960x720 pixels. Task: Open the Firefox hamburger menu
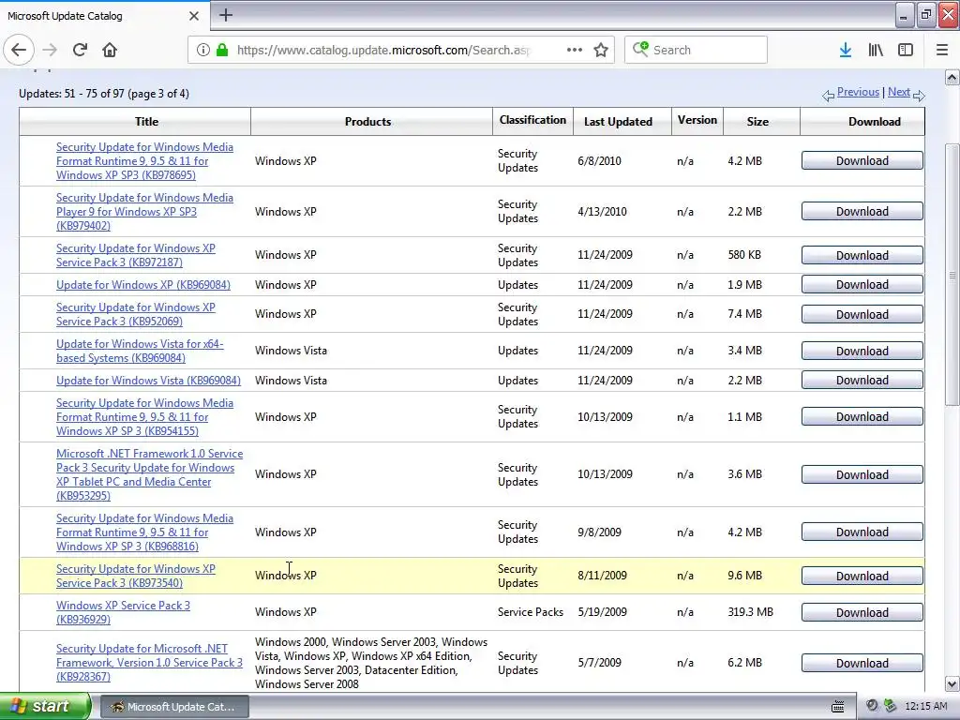pyautogui.click(x=942, y=50)
